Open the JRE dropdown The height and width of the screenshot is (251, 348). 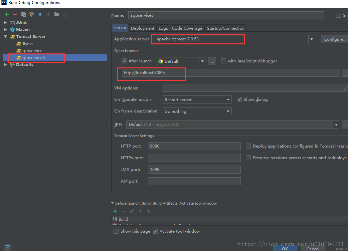(336, 124)
